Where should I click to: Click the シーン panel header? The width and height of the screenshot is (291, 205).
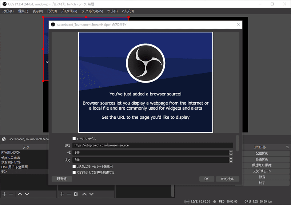pos(25,147)
